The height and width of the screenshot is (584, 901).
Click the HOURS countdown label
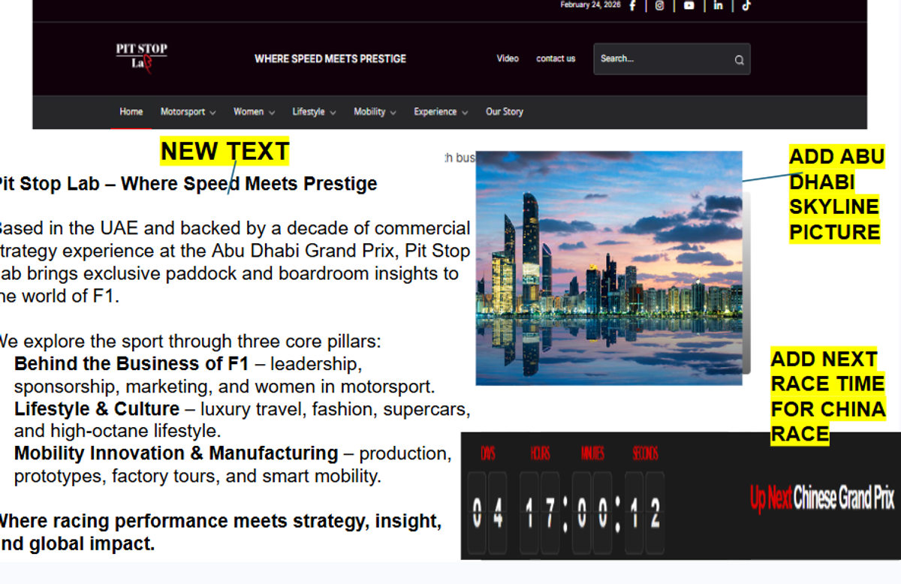540,453
